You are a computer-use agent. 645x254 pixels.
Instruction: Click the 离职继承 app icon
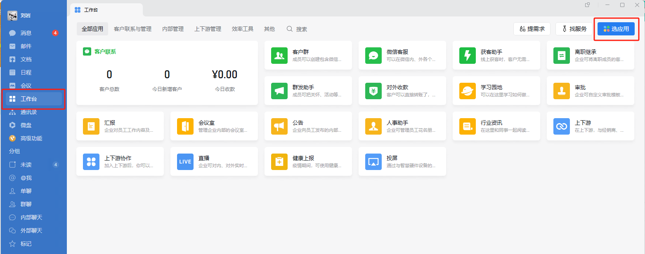point(562,55)
